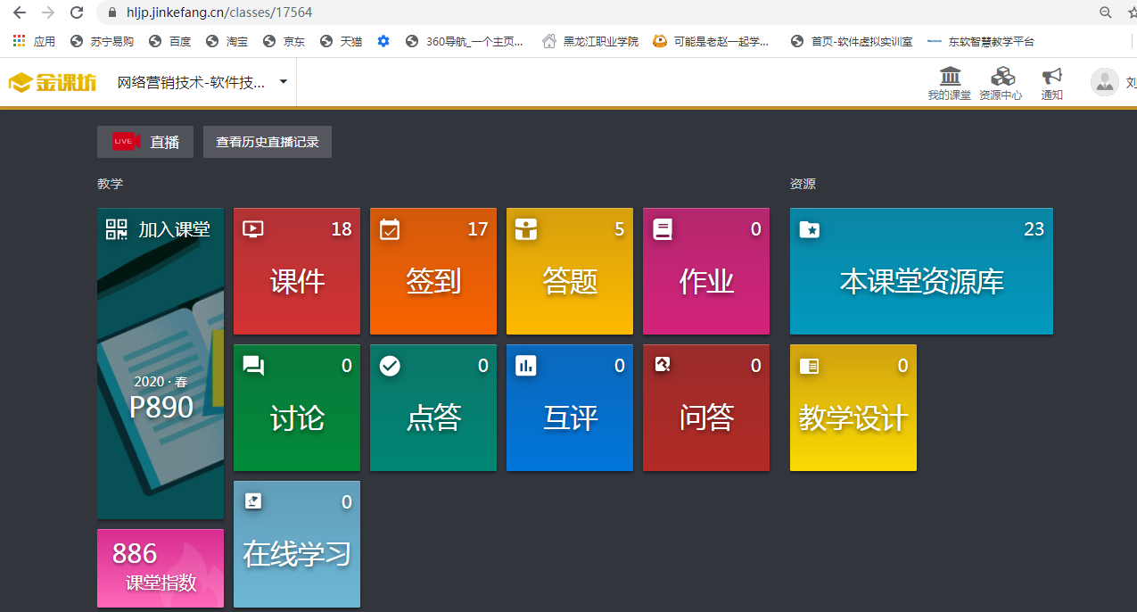Start a live stream with 直播 button
This screenshot has height=612, width=1137.
click(x=145, y=142)
